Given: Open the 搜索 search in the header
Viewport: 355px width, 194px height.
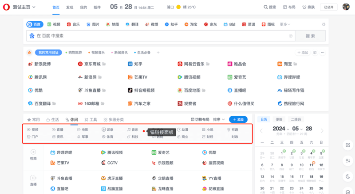Looking at the screenshot, I should (270, 7).
